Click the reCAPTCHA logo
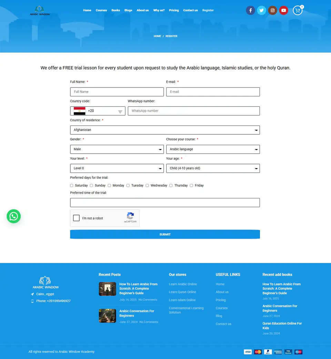Image resolution: width=331 pixels, height=359 pixels. coord(130,216)
